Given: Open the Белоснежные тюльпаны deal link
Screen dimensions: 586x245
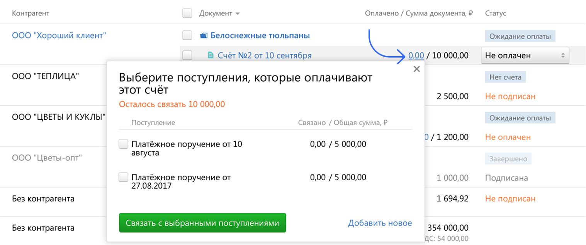Looking at the screenshot, I should pos(260,36).
